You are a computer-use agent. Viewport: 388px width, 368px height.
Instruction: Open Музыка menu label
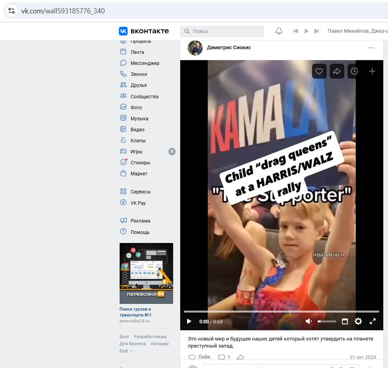pyautogui.click(x=139, y=118)
